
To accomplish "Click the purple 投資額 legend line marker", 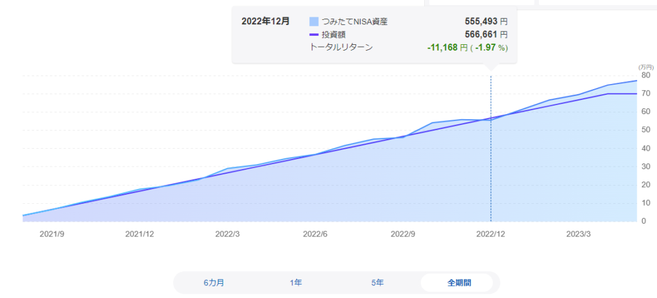I will [x=314, y=35].
